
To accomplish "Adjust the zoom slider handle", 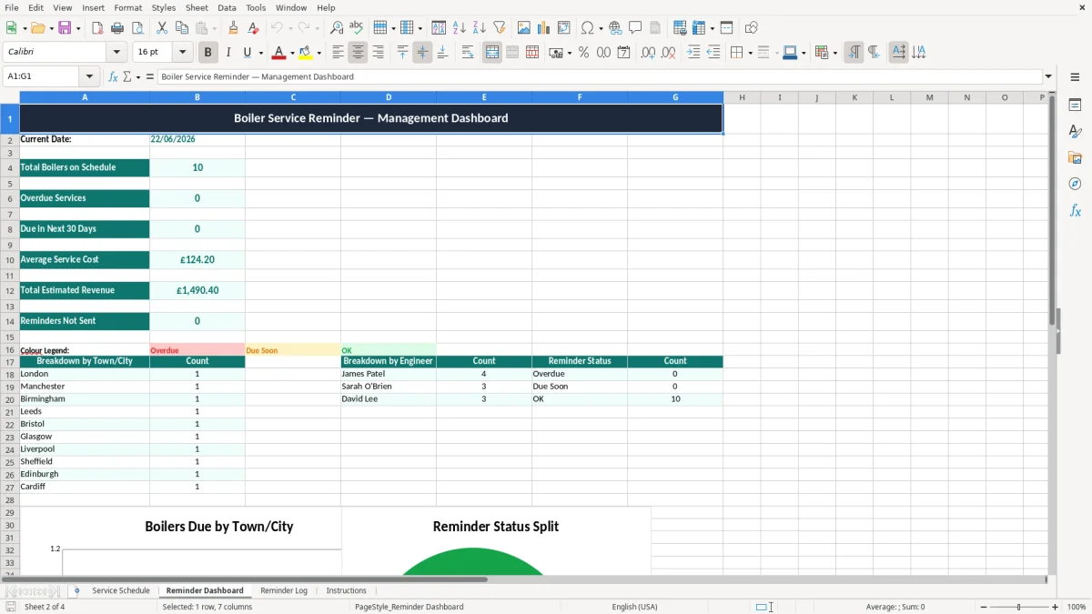I will pos(1019,607).
